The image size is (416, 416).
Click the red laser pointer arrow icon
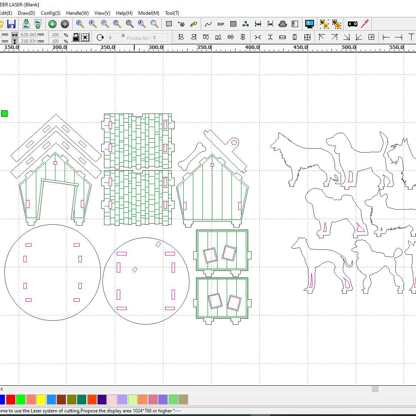(365, 24)
